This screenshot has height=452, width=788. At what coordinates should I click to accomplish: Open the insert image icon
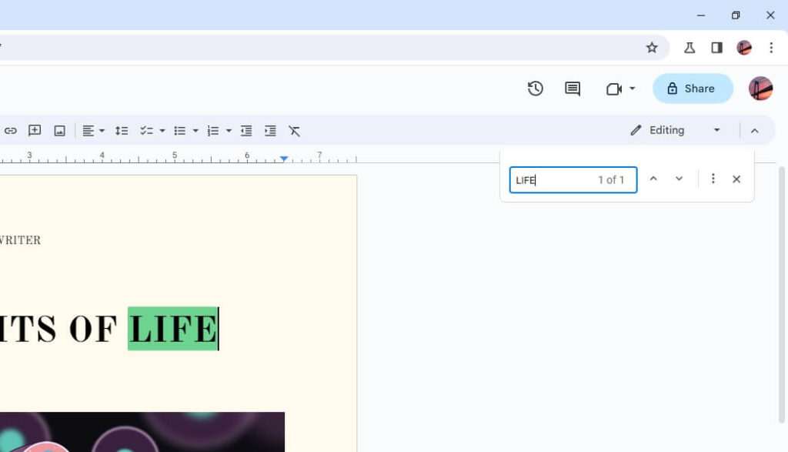(59, 130)
